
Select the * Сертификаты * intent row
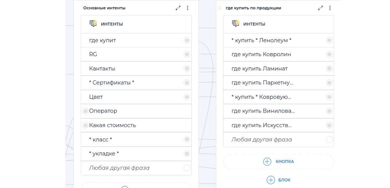click(x=126, y=83)
